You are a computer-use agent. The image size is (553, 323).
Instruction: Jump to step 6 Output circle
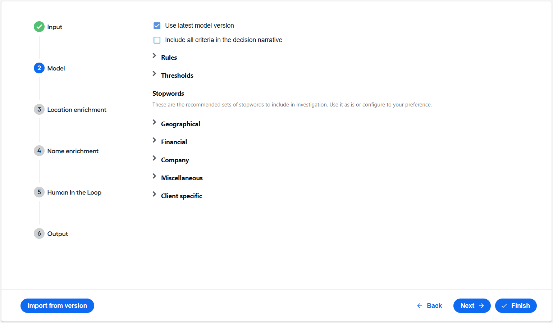[39, 233]
